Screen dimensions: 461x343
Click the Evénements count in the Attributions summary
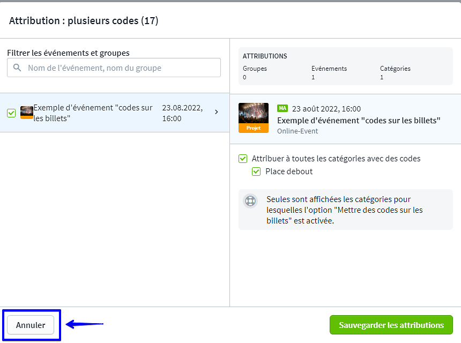click(314, 77)
